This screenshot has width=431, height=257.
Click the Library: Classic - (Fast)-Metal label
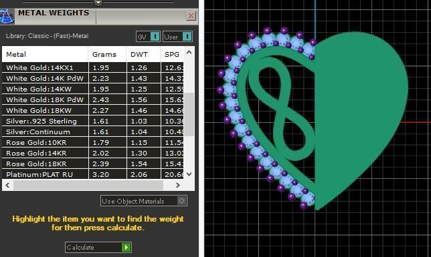(x=48, y=36)
